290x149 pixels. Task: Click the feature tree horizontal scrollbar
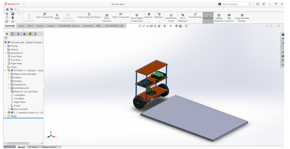18,143
